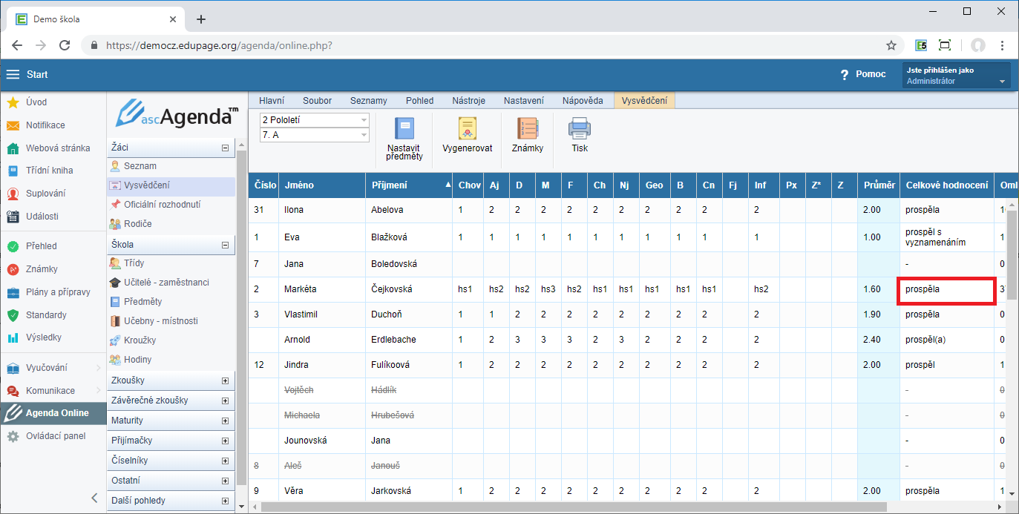Image resolution: width=1019 pixels, height=514 pixels.
Task: Expand Vyučování submenu arrow
Action: tap(98, 368)
